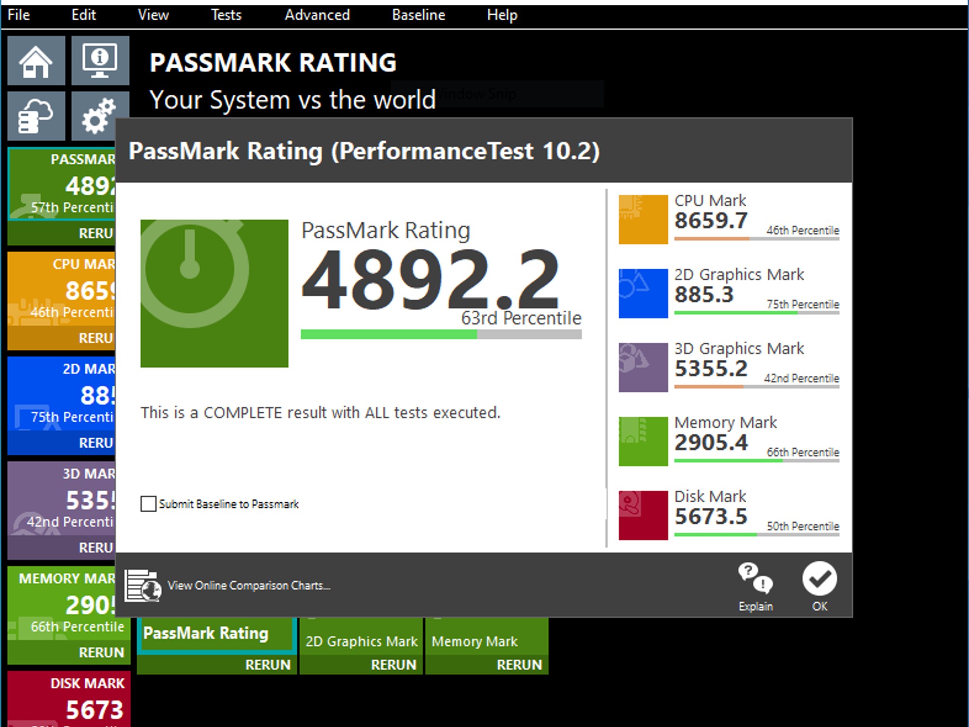
Task: Select the blue 2D Graphics Mark icon
Action: (643, 293)
